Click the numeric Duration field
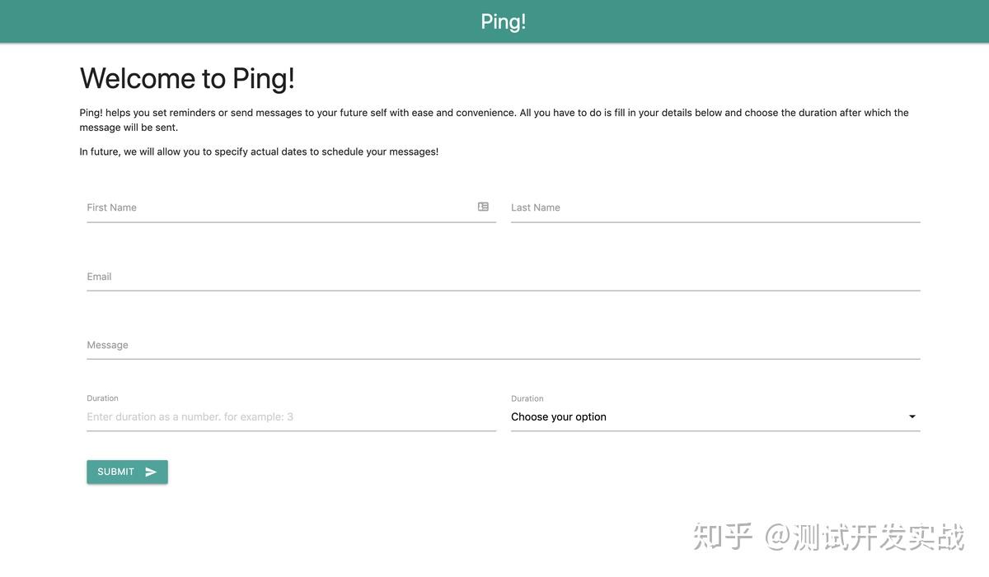The height and width of the screenshot is (577, 989). point(247,416)
